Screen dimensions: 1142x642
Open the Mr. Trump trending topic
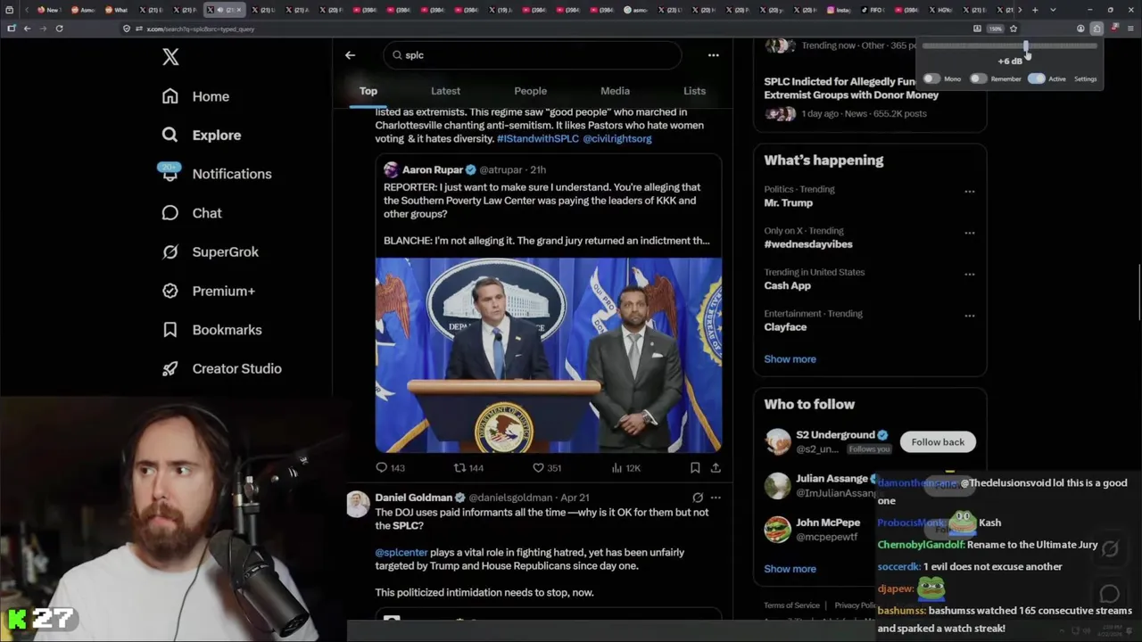[x=788, y=203]
